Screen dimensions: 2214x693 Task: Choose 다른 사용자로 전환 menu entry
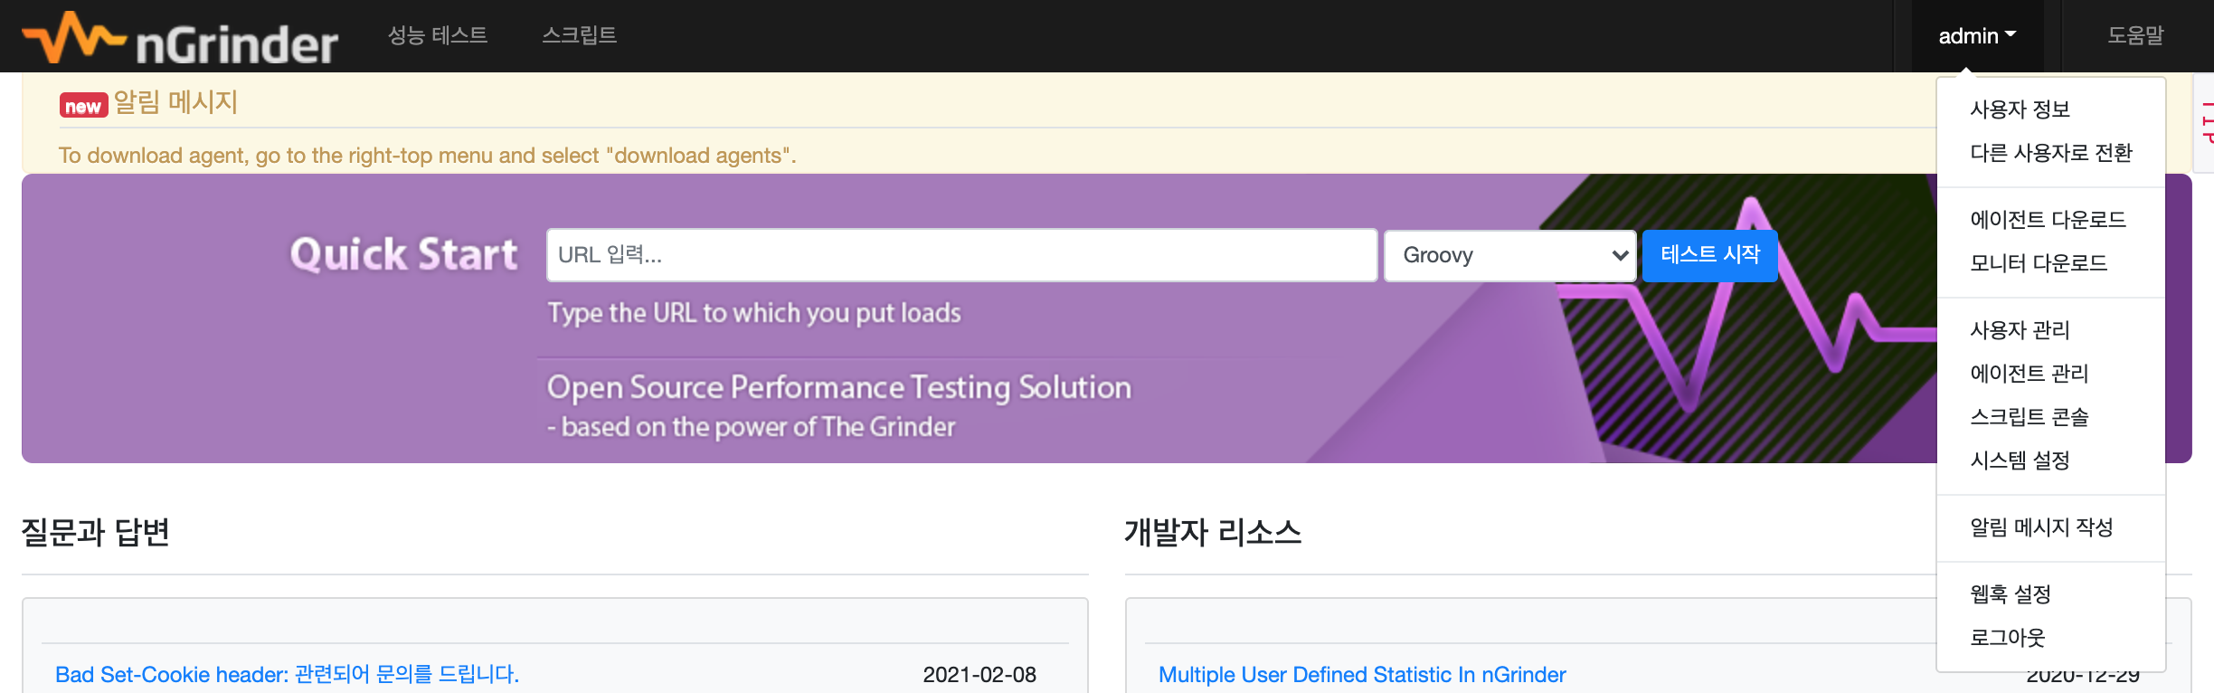tap(2051, 153)
